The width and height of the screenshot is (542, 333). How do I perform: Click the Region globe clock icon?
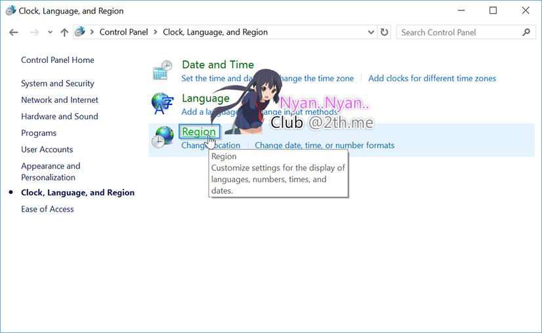163,137
